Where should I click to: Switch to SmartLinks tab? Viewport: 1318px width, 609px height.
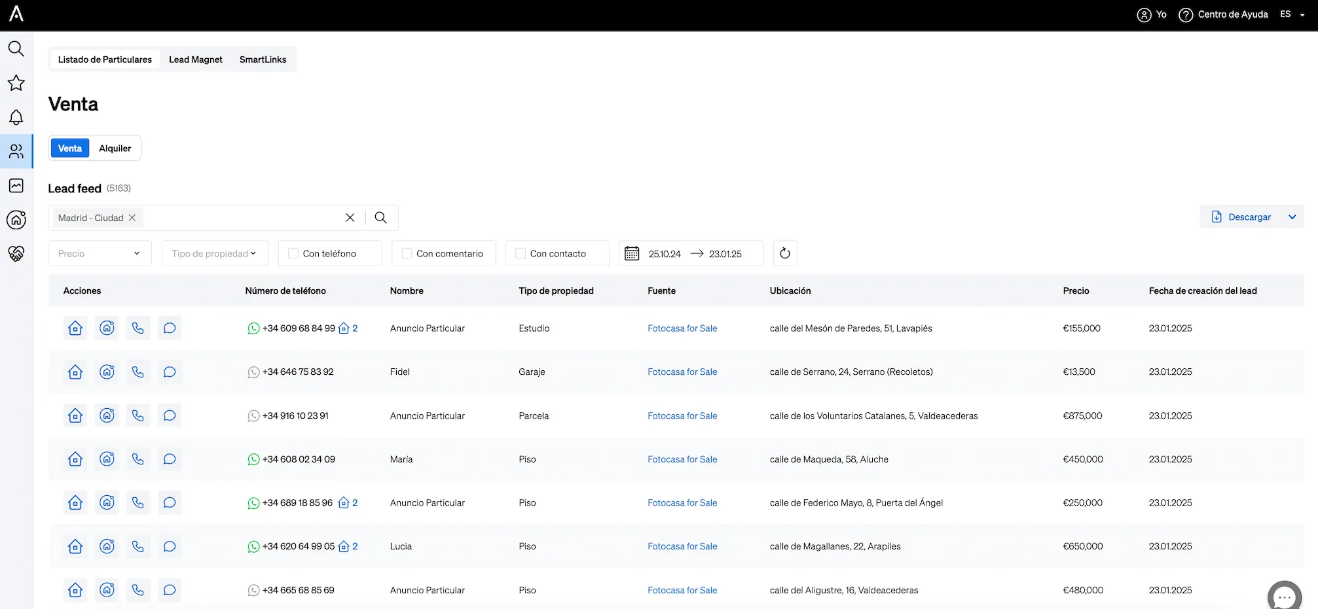click(x=263, y=60)
